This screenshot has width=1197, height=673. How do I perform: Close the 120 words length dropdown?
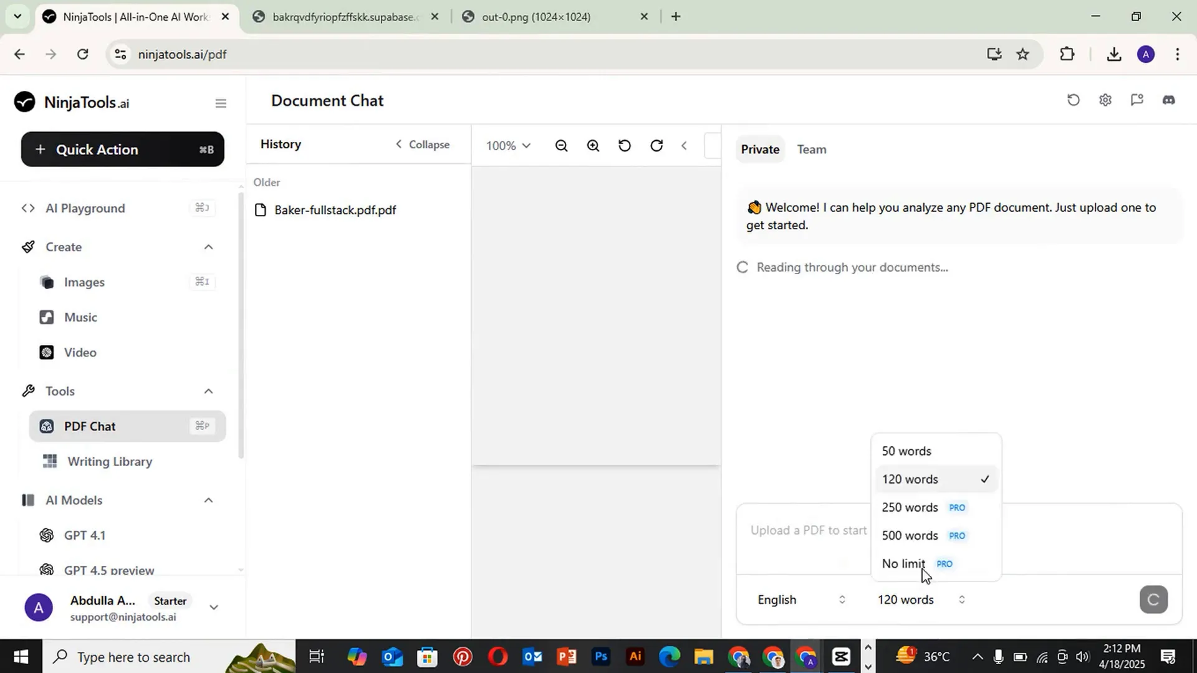(921, 599)
